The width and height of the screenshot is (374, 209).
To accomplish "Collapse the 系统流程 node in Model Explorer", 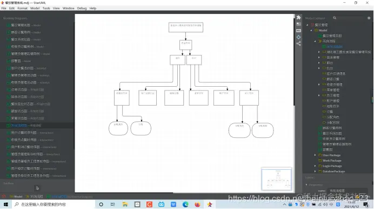I will pos(315,41).
